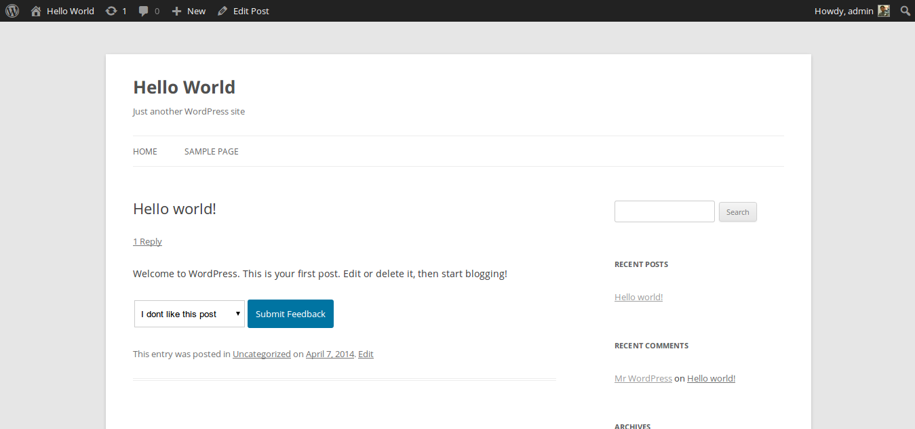
Task: Click the Submit Feedback button
Action: (290, 314)
